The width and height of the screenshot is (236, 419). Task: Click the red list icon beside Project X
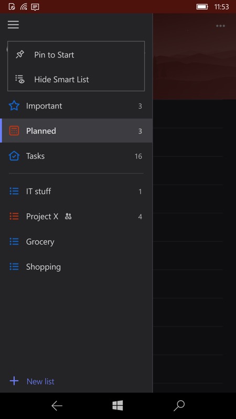pos(14,216)
